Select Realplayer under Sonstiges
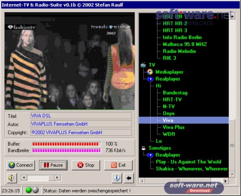 [168, 155]
